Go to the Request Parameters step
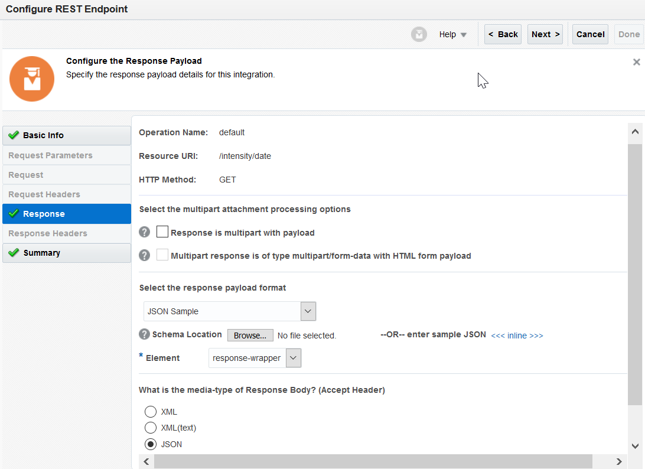The height and width of the screenshot is (469, 645). (x=67, y=155)
